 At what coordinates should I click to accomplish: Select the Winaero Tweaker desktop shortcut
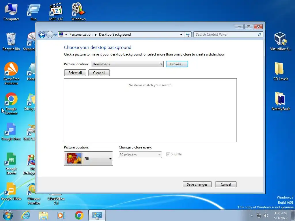34,194
